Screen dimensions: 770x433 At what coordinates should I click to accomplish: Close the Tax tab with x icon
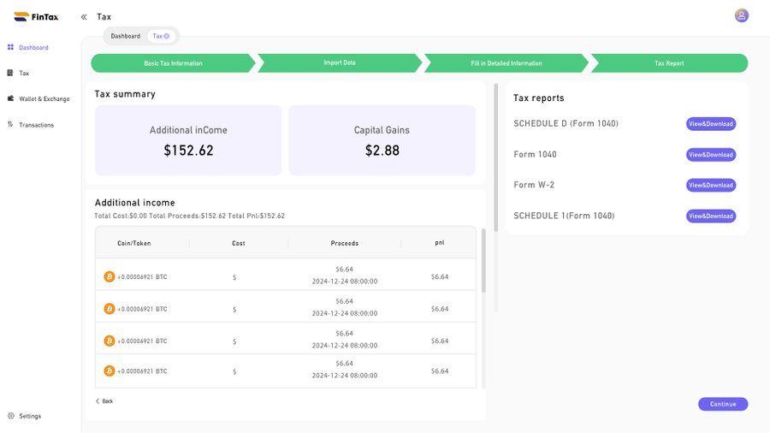point(167,36)
